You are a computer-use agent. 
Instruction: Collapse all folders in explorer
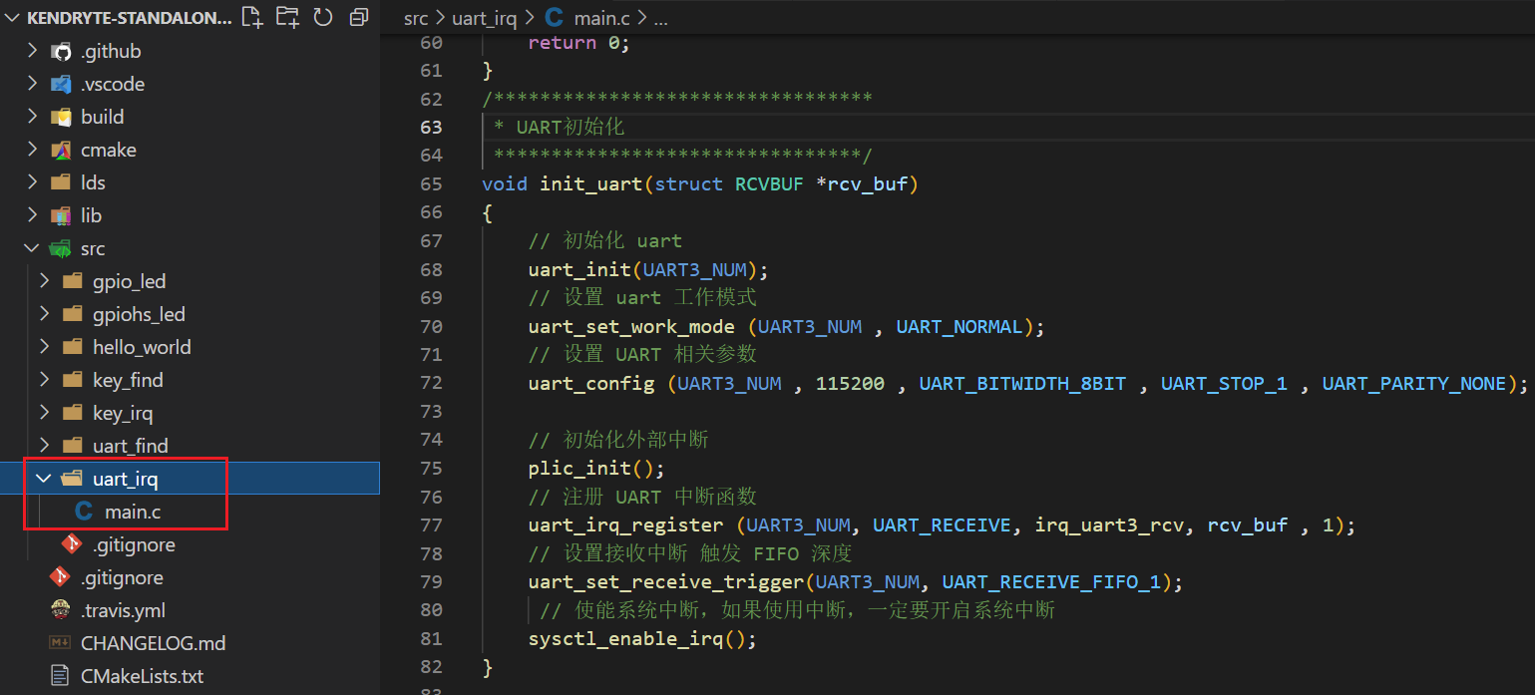(358, 17)
